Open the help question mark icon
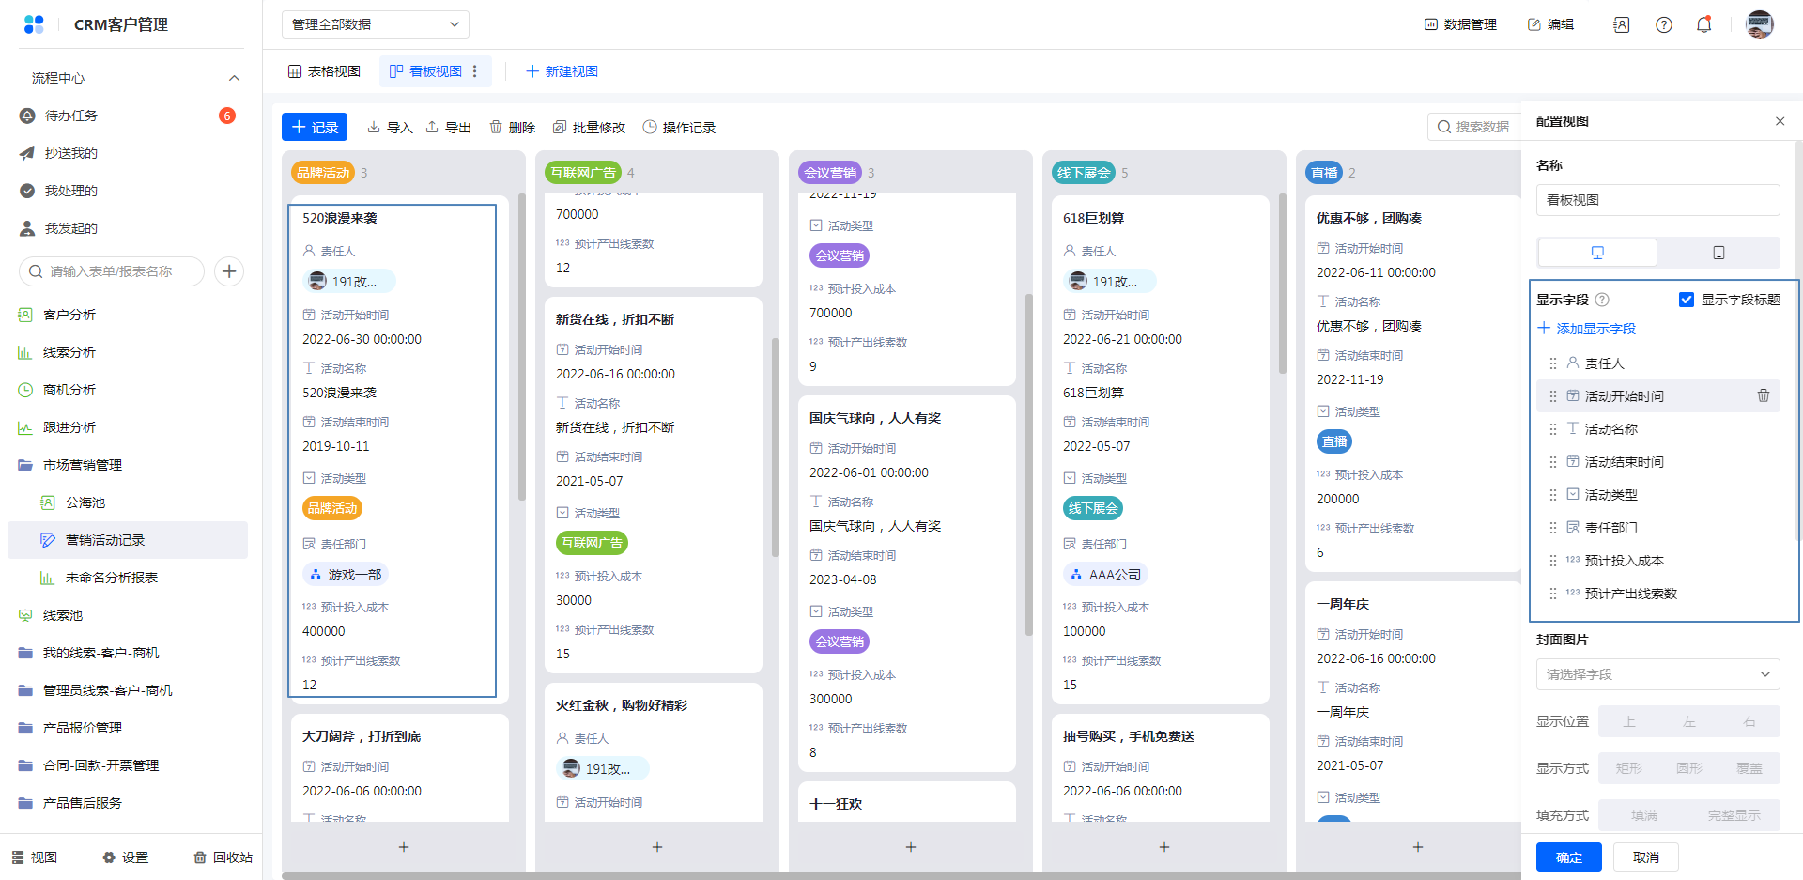The image size is (1803, 880). pos(1663,25)
